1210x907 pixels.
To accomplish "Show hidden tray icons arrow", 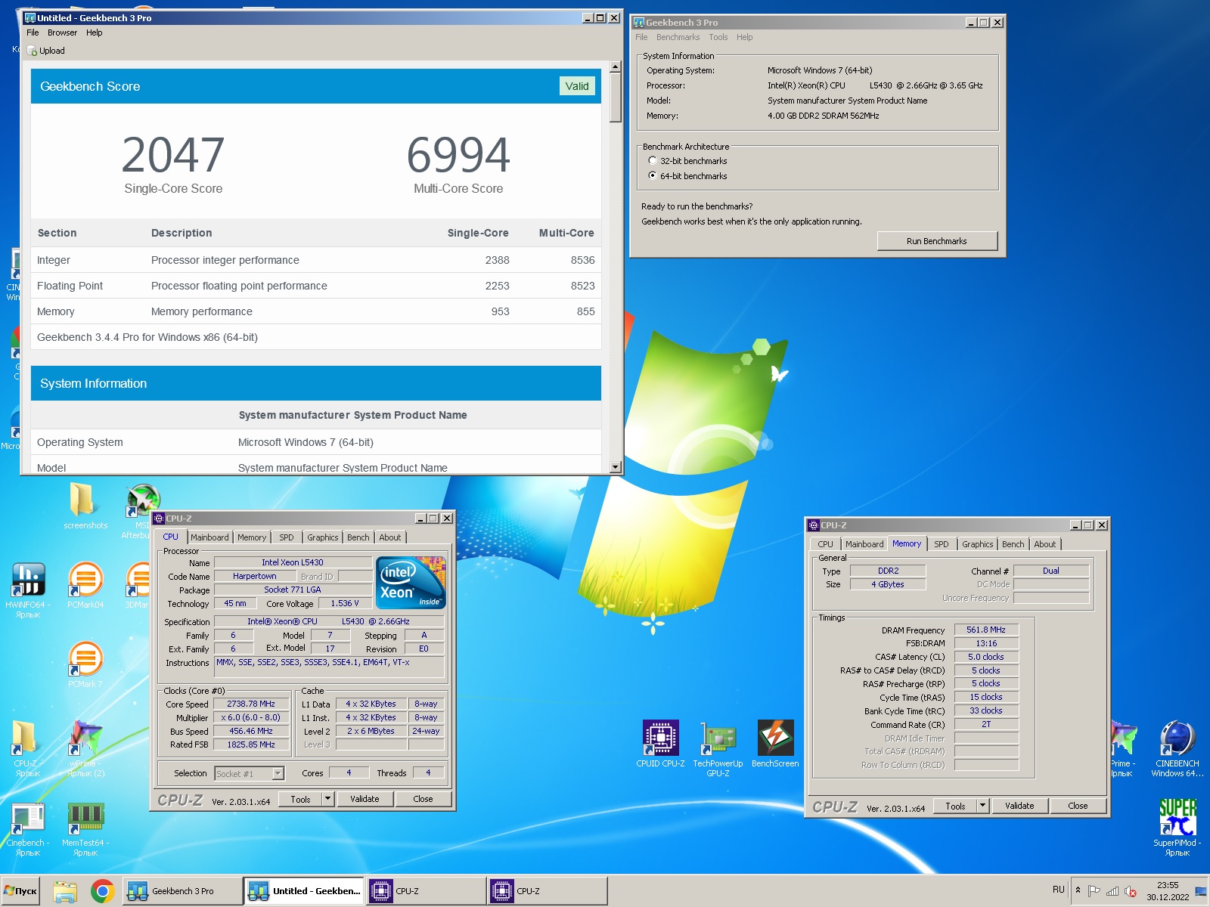I will pos(1078,890).
